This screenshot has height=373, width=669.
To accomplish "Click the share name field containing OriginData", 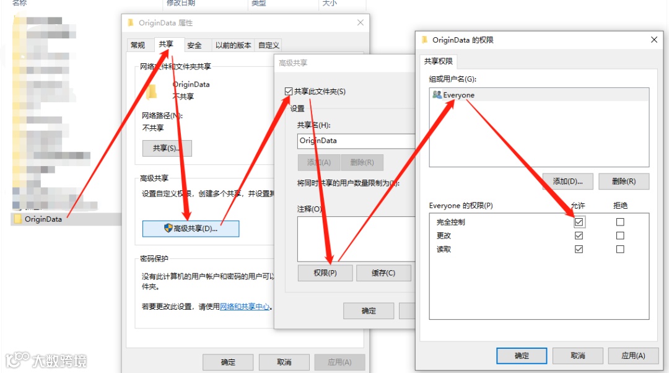I will tap(356, 141).
